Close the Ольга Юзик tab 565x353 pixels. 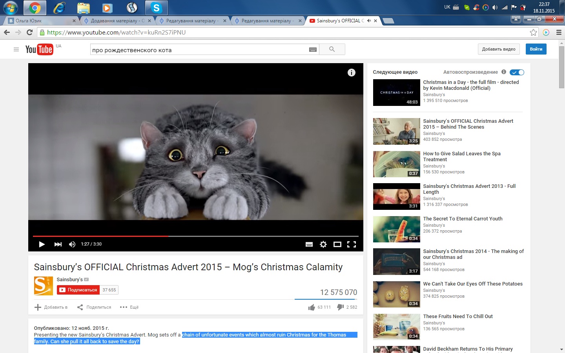74,21
